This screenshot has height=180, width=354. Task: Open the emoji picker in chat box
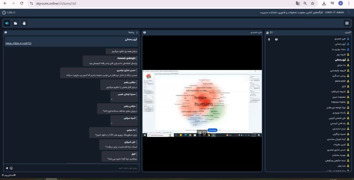(11, 168)
